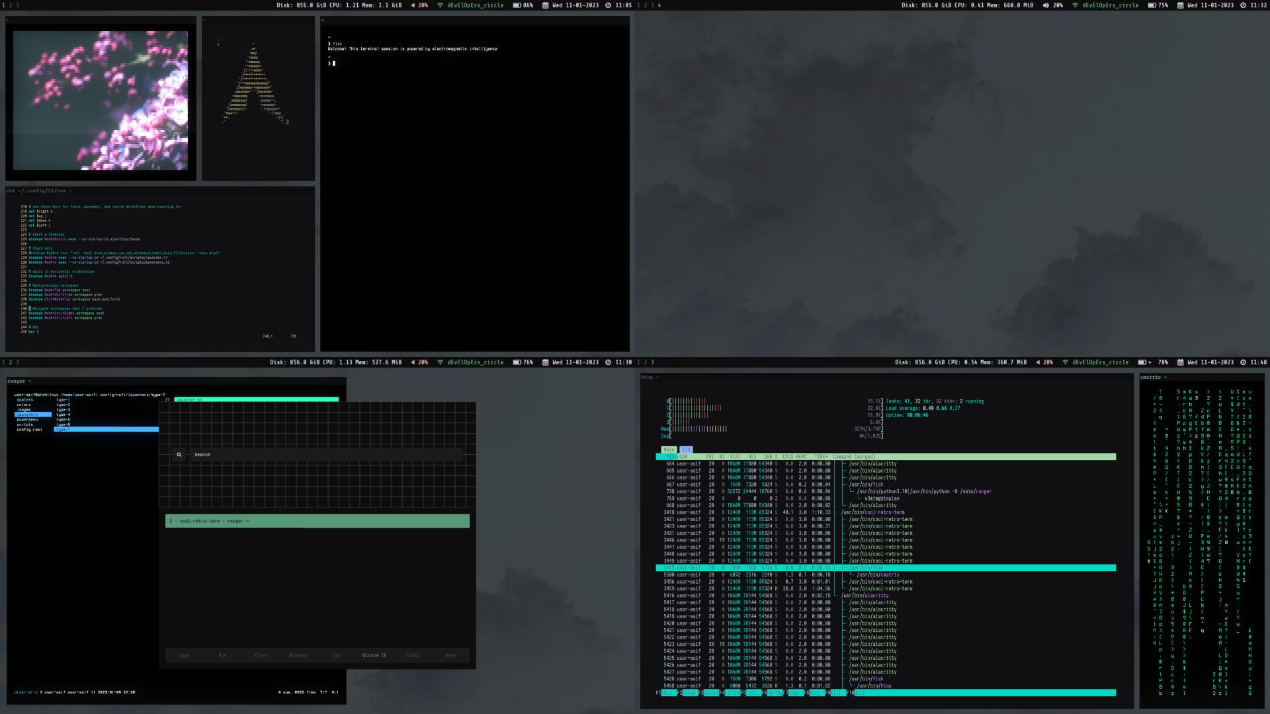
Task: Click the speaker icon in the 11:32 bar
Action: pos(1046,5)
